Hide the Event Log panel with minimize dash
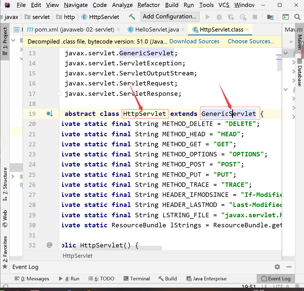Image resolution: width=304 pixels, height=291 pixels. coord(289,267)
